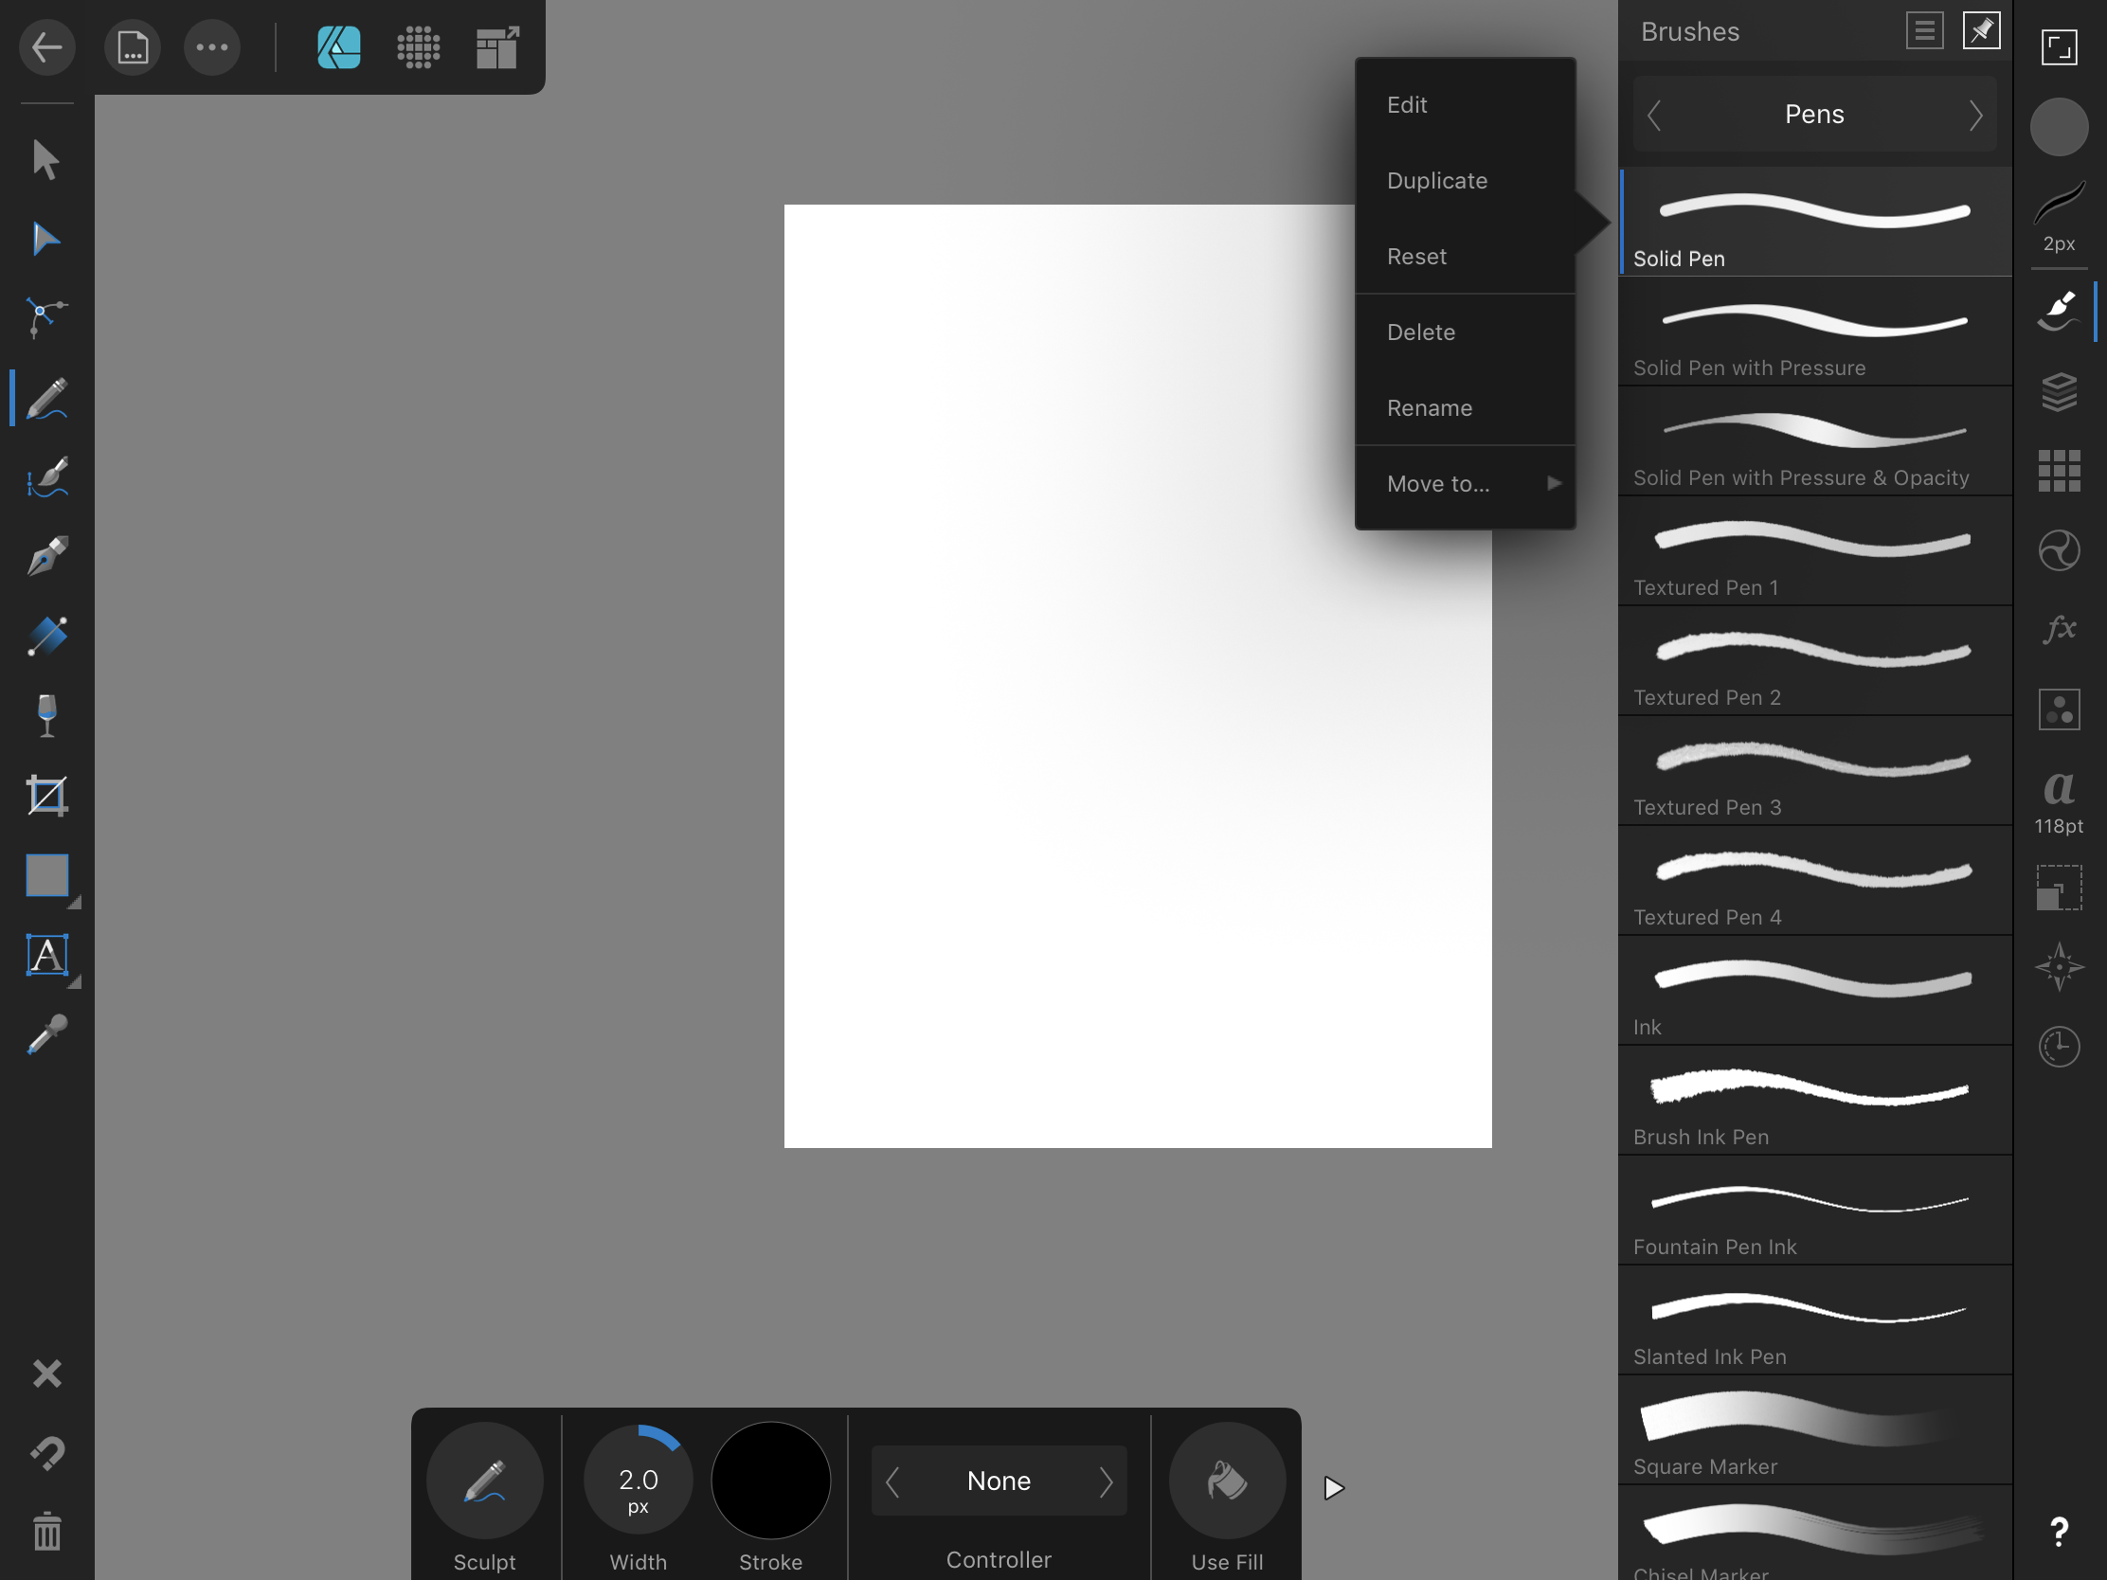This screenshot has width=2107, height=1580.
Task: Select the Vector Brush tool
Action: click(x=45, y=477)
